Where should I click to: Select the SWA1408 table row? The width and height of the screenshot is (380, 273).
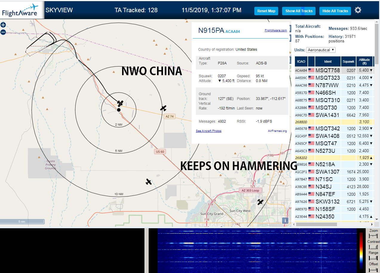pyautogui.click(x=334, y=136)
